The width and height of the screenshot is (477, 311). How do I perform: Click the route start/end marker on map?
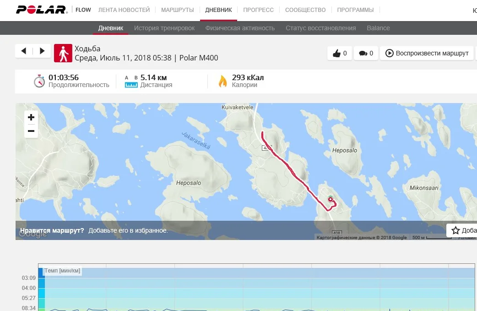(331, 199)
